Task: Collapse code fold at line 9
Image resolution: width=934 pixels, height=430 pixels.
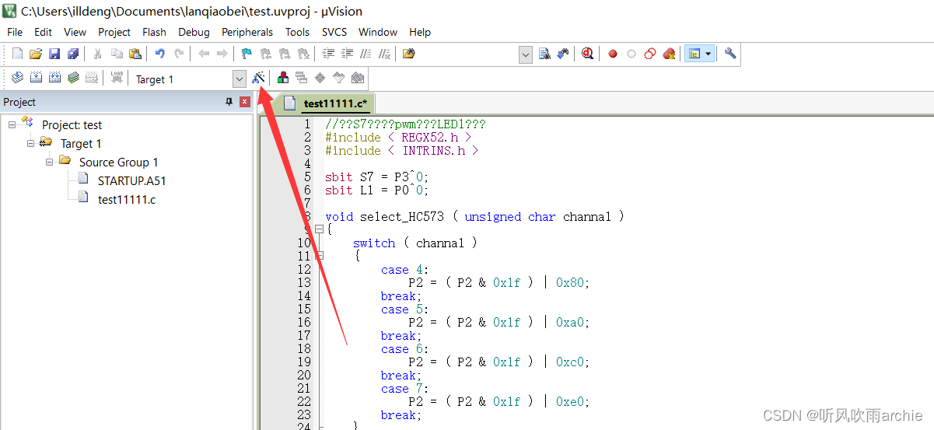Action: (319, 229)
